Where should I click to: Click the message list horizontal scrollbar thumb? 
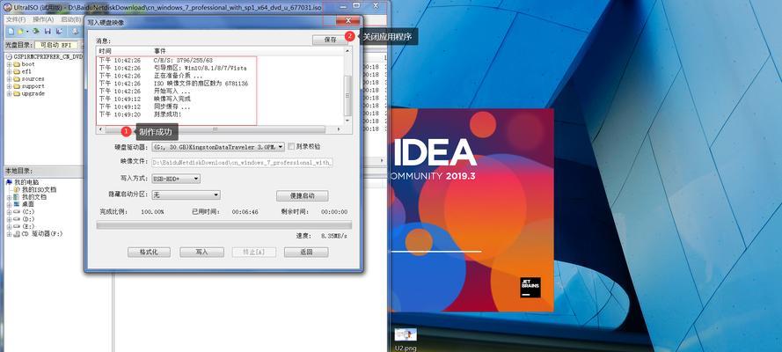[216, 129]
